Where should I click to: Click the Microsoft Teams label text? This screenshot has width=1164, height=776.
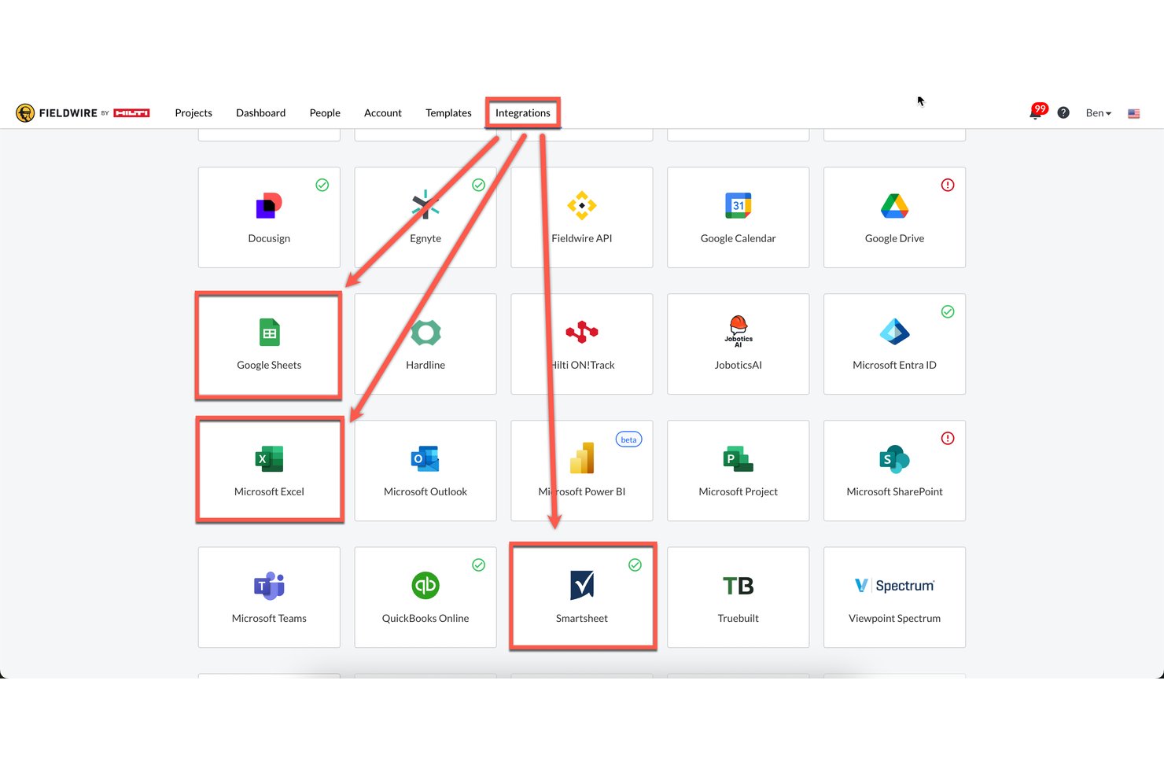coord(269,618)
